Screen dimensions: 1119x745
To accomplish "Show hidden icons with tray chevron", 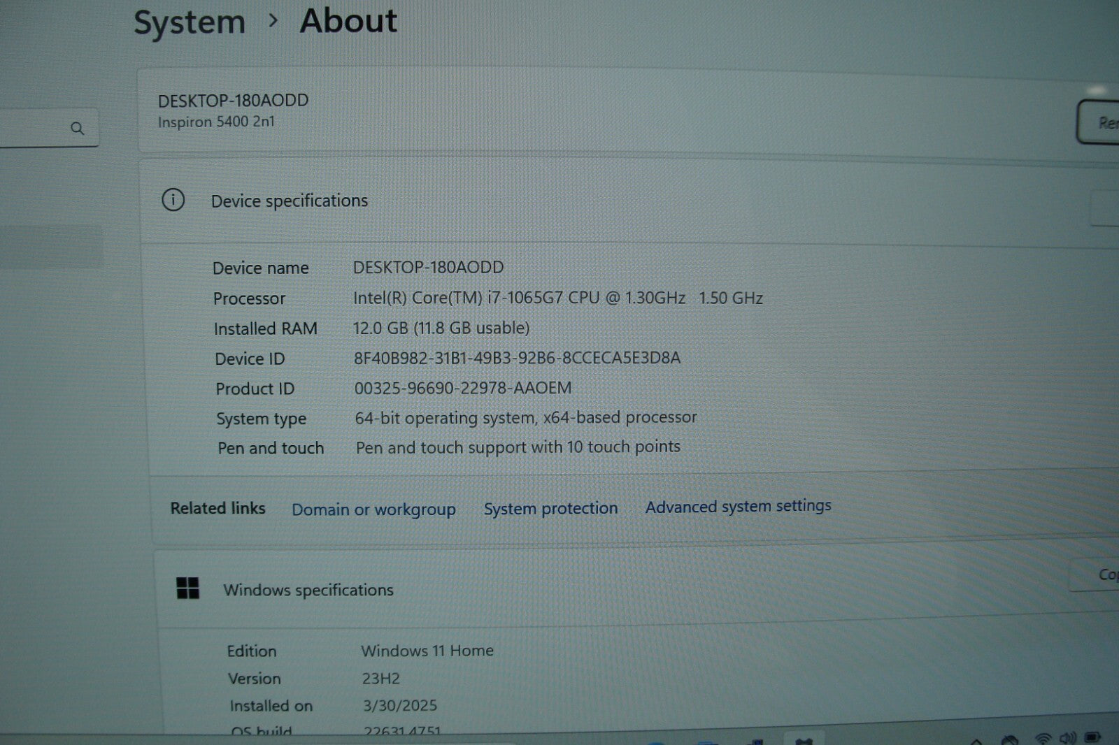I will 976,740.
